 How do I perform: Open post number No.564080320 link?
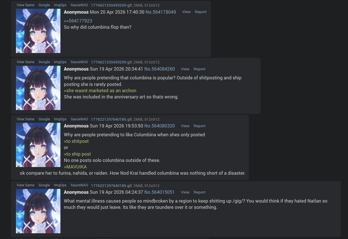159,126
